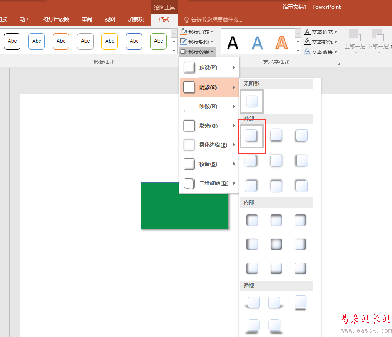
Task: Apply the yellow outline Abc shape style
Action: (x=110, y=41)
